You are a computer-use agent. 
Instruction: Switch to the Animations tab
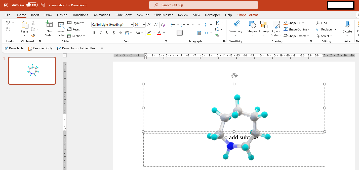[x=102, y=15]
